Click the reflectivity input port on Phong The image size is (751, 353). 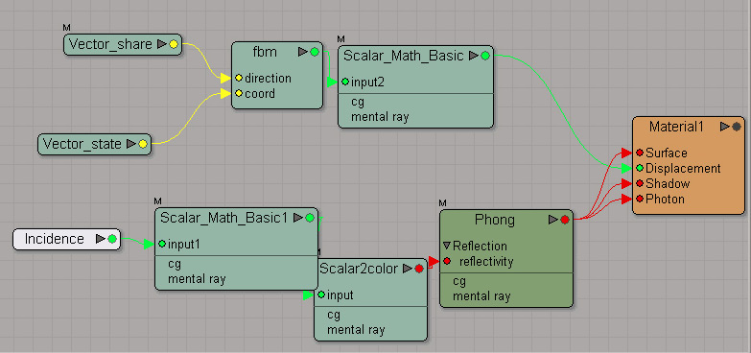(447, 261)
